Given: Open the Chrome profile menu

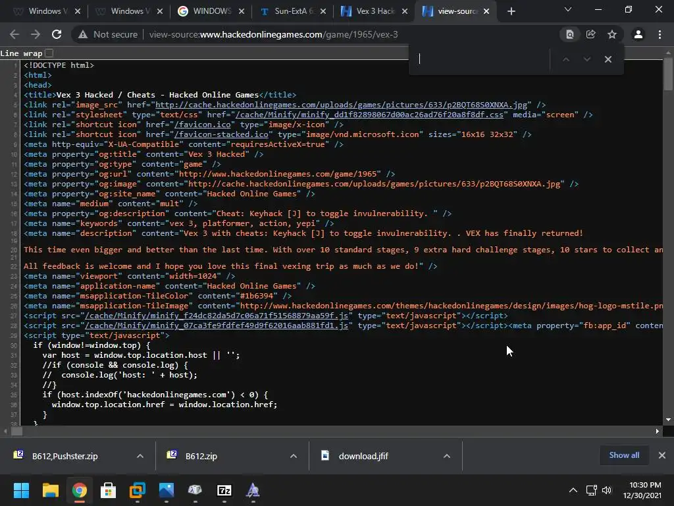Looking at the screenshot, I should [x=638, y=34].
